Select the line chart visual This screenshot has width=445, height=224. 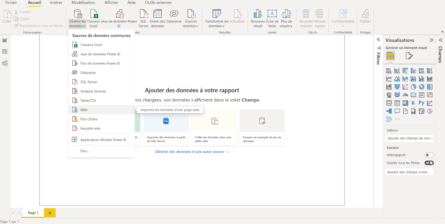pyautogui.click(x=389, y=79)
